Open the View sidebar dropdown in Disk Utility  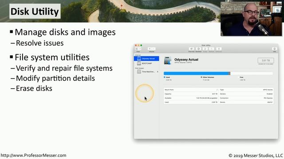click(x=138, y=49)
